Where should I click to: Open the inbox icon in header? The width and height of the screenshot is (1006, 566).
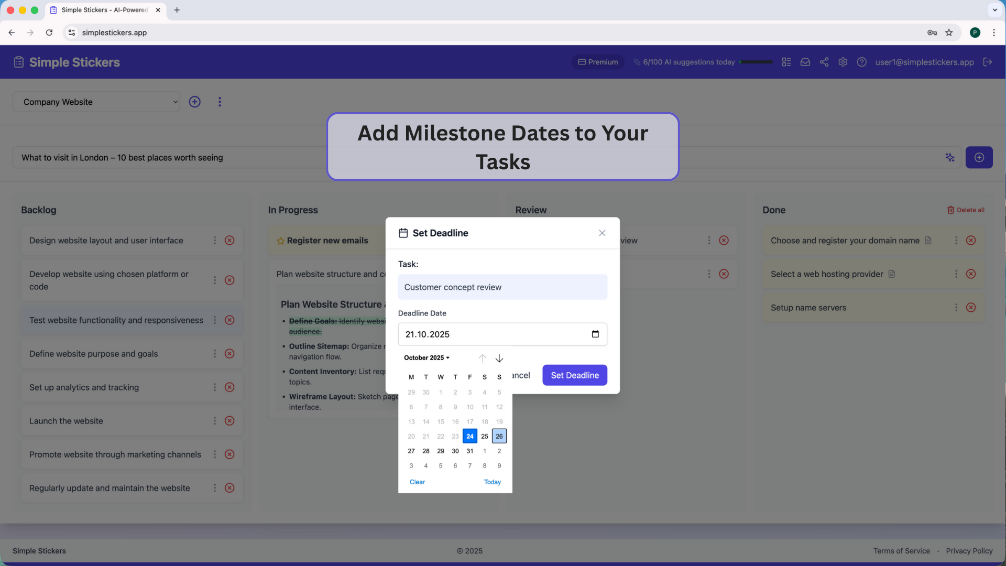pos(805,62)
